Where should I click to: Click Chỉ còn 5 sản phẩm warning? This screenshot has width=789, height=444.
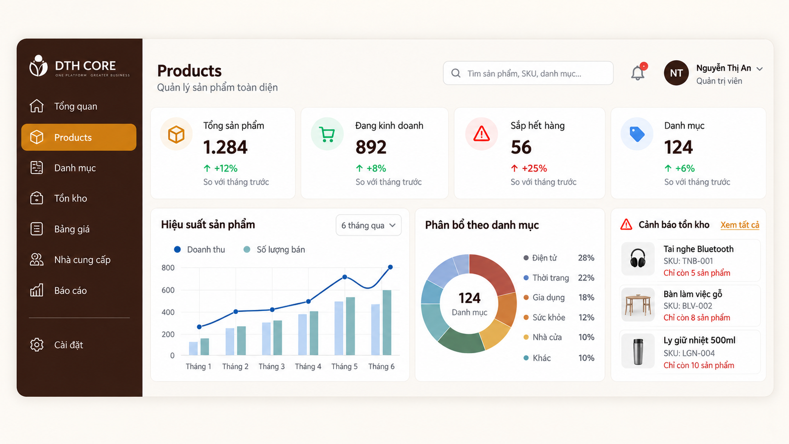pyautogui.click(x=697, y=273)
